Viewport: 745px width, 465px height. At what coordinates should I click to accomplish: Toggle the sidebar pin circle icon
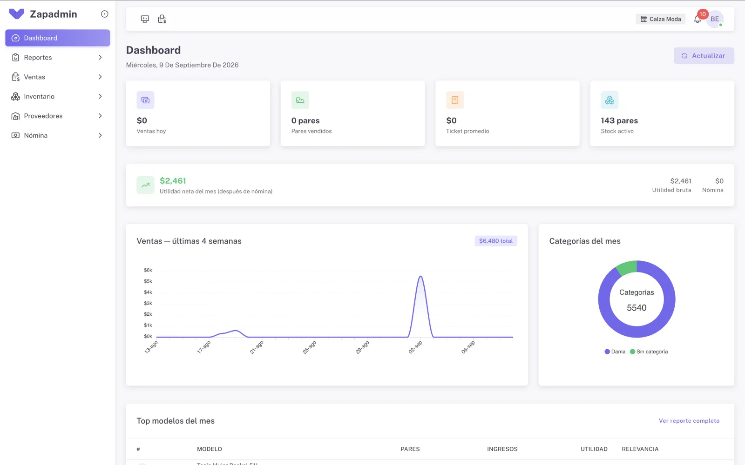[105, 14]
